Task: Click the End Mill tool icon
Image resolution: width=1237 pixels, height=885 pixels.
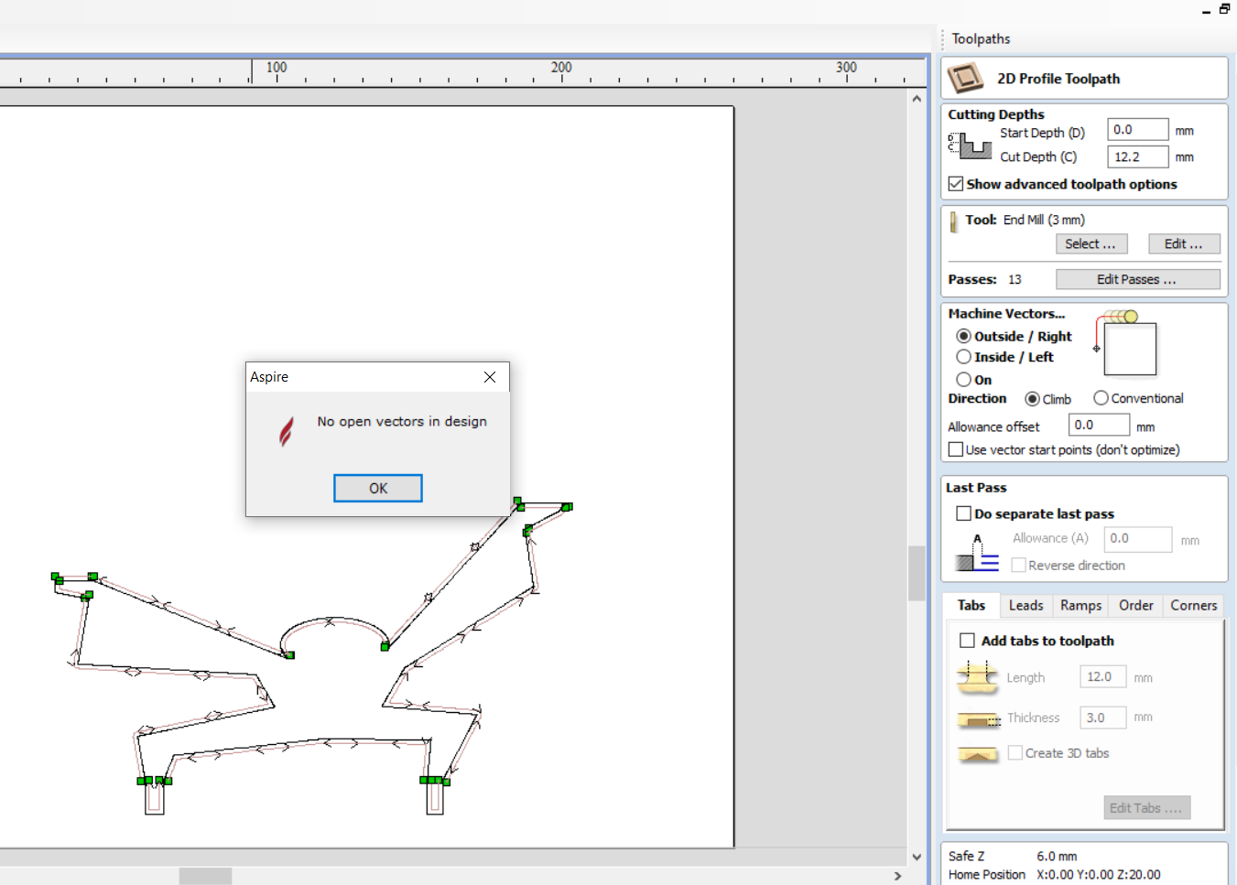Action: pyautogui.click(x=954, y=221)
